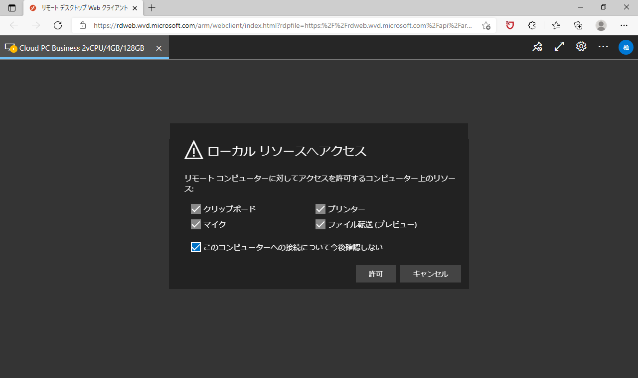Image resolution: width=638 pixels, height=378 pixels.
Task: Click the blue user account avatar
Action: point(626,47)
